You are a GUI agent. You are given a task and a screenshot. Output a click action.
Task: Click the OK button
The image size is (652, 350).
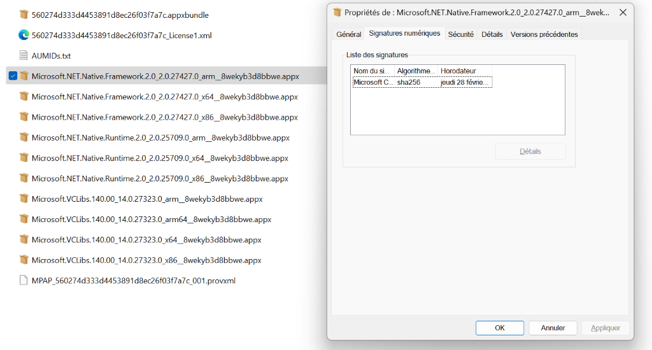pyautogui.click(x=499, y=328)
